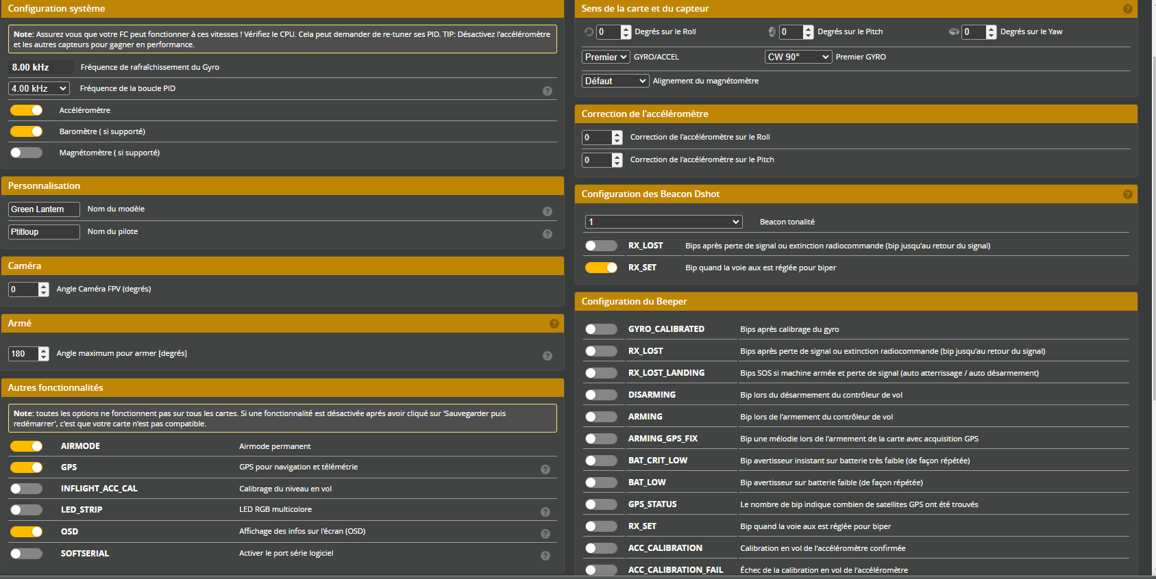Open the Premier GYRO alignment dropdown

[x=798, y=57]
